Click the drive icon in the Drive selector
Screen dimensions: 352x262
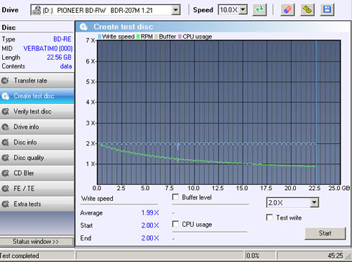coord(37,10)
